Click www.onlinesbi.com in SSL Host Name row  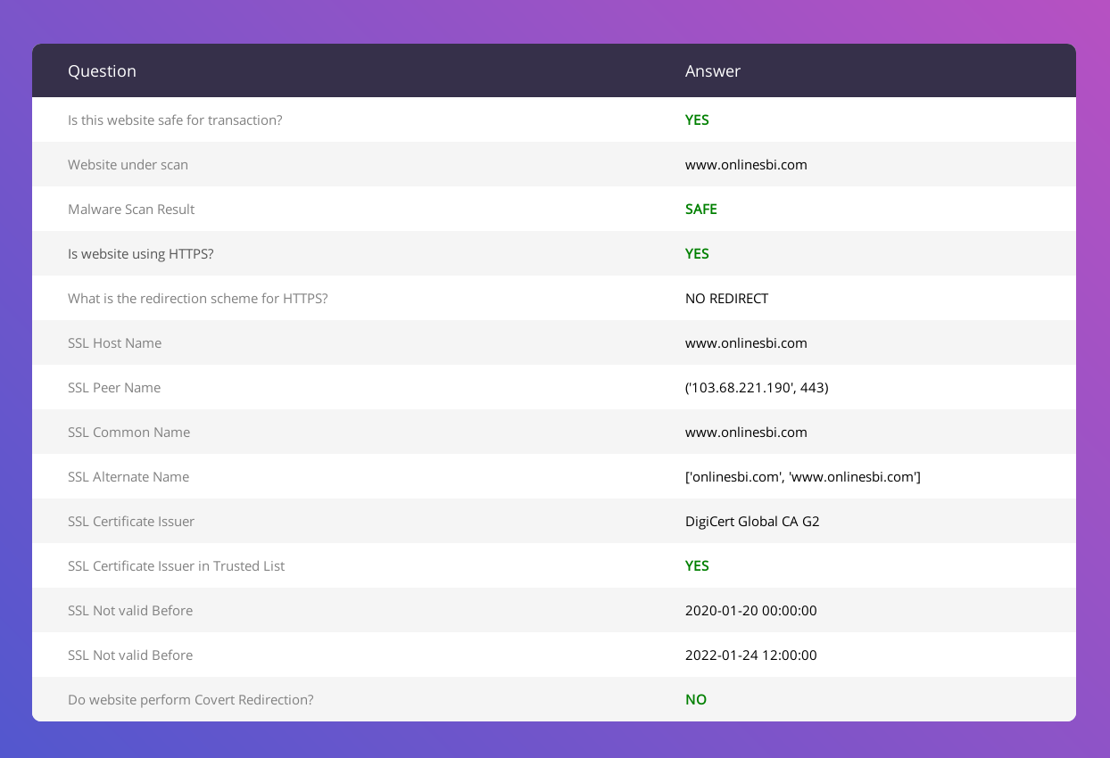tap(746, 342)
